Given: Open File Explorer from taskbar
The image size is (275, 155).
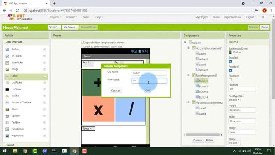Looking at the screenshot, I should [15, 151].
